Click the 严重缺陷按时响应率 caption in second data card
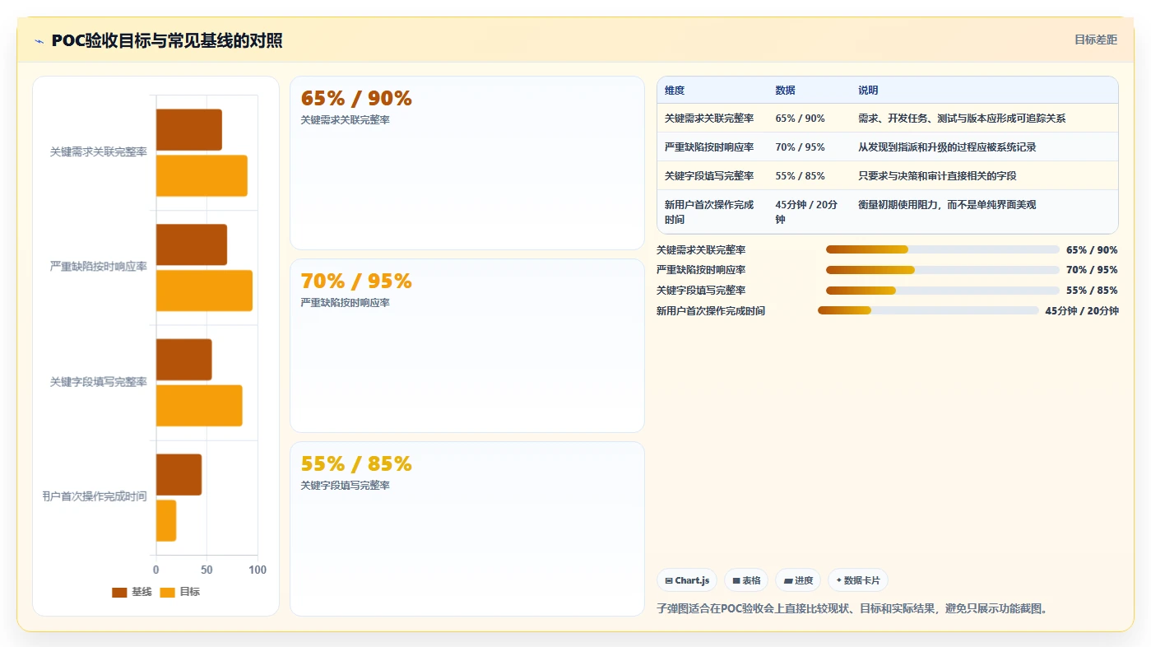The height and width of the screenshot is (647, 1151). pos(345,303)
